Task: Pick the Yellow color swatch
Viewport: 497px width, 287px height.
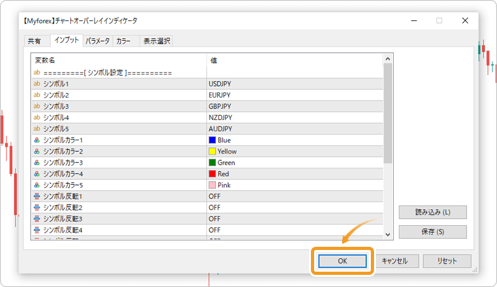Action: tap(212, 151)
